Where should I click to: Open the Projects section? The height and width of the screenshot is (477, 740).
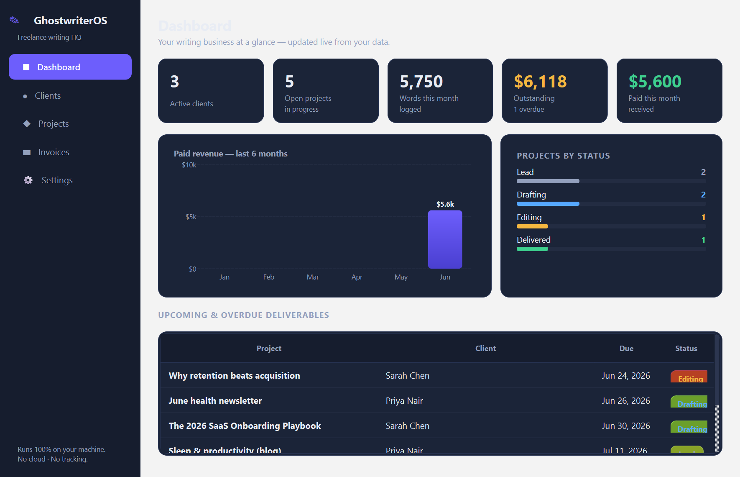[70, 124]
